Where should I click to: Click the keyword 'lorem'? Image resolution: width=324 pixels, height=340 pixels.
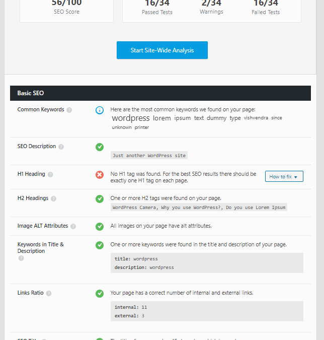(162, 118)
